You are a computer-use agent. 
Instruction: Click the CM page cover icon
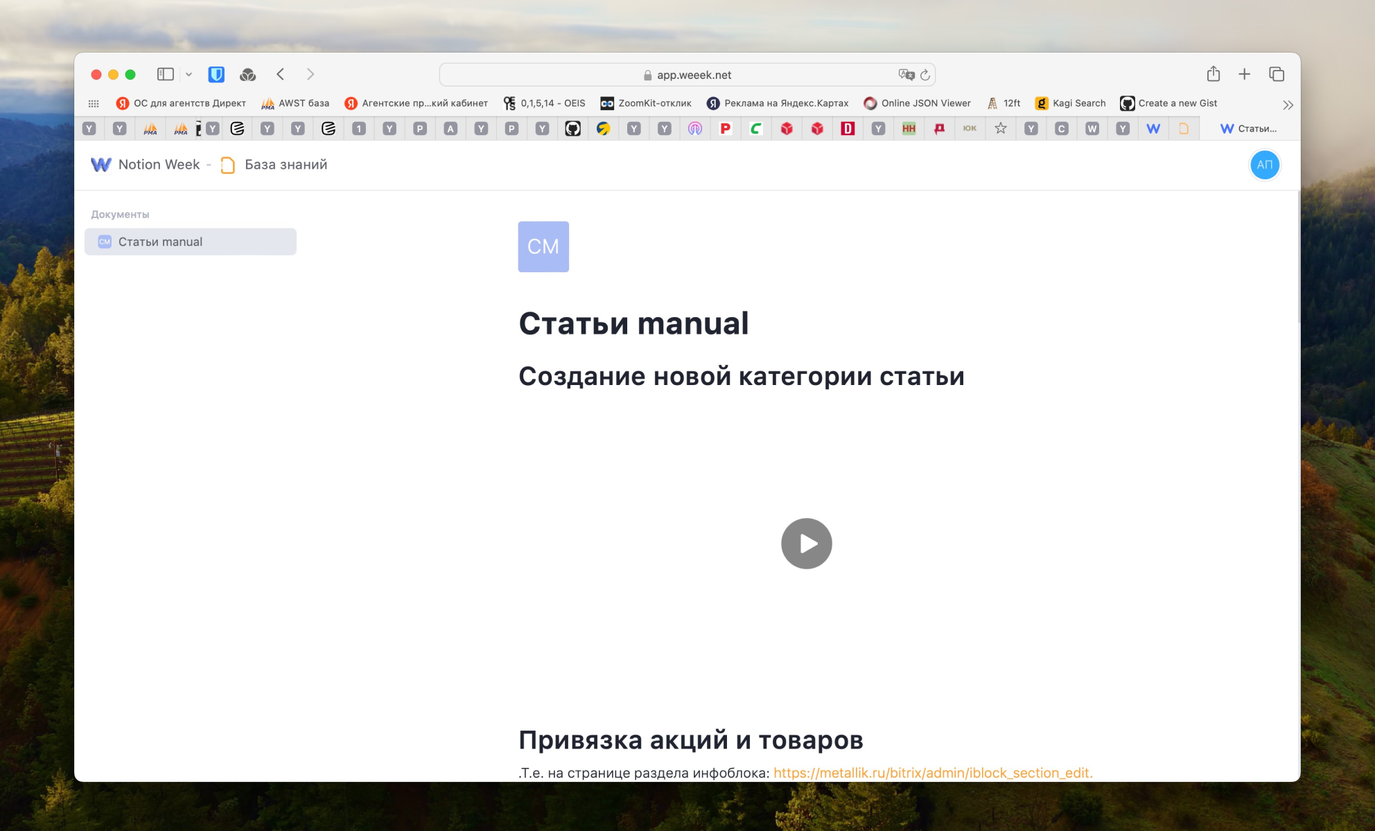coord(543,247)
